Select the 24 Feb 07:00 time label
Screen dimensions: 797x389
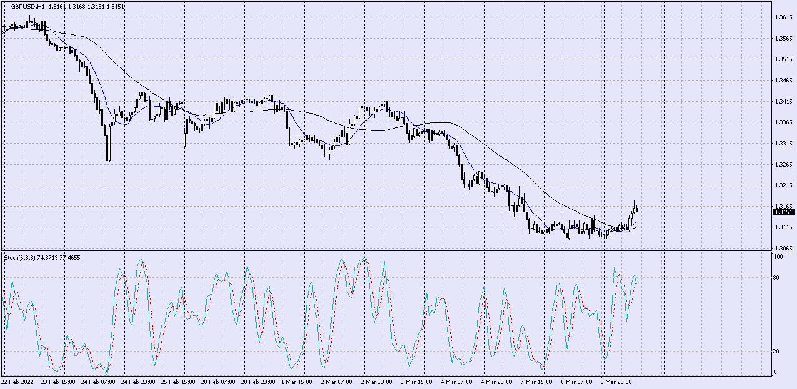pyautogui.click(x=99, y=381)
